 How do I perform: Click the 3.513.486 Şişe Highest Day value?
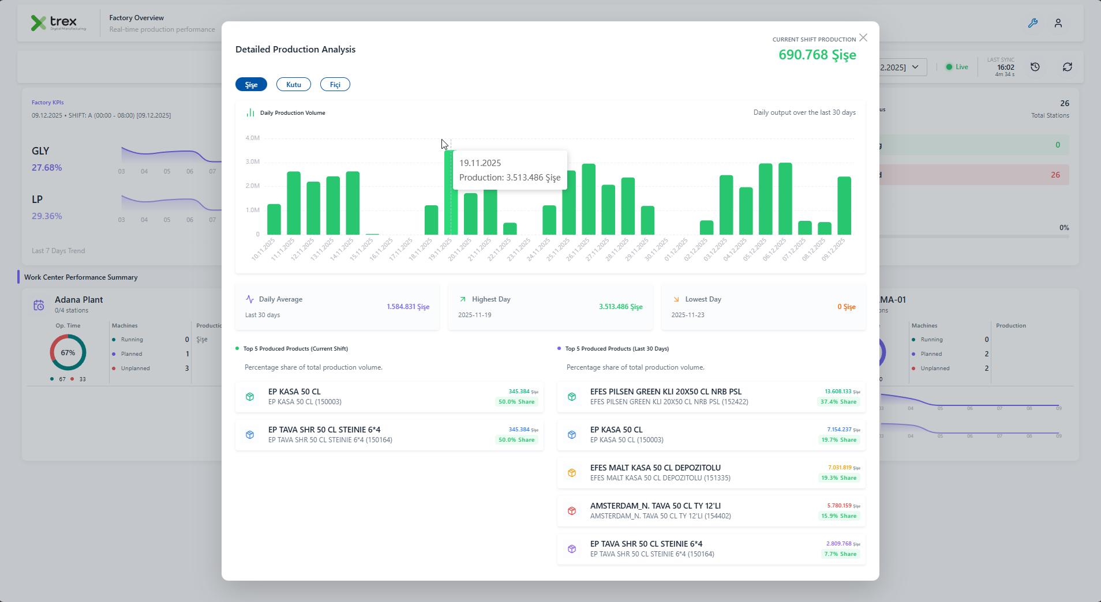[620, 307]
